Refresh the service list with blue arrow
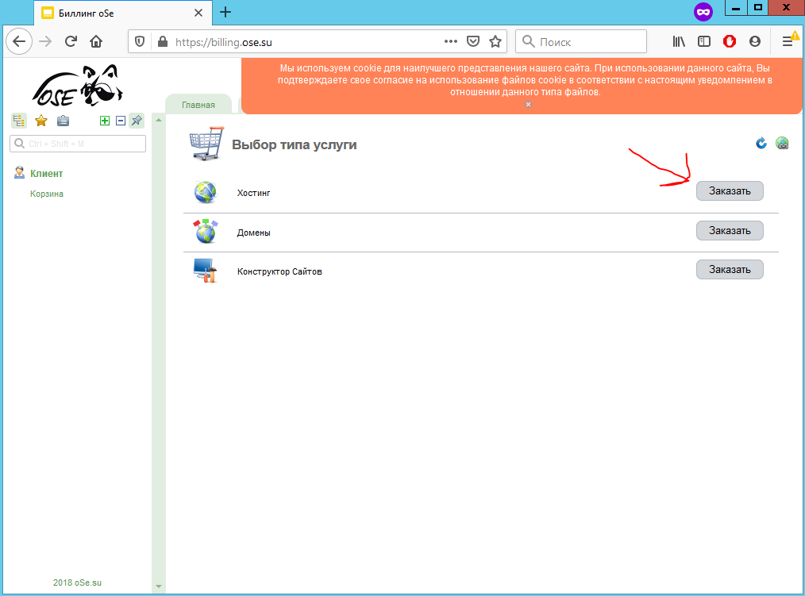805x596 pixels. [x=761, y=143]
